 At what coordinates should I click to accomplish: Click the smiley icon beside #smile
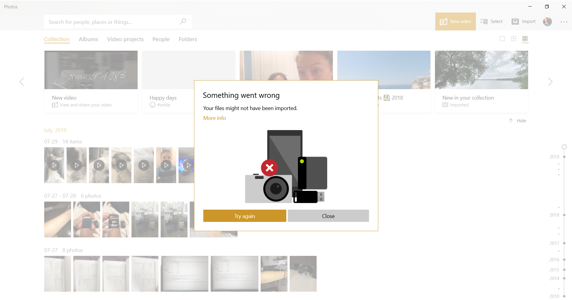(153, 105)
